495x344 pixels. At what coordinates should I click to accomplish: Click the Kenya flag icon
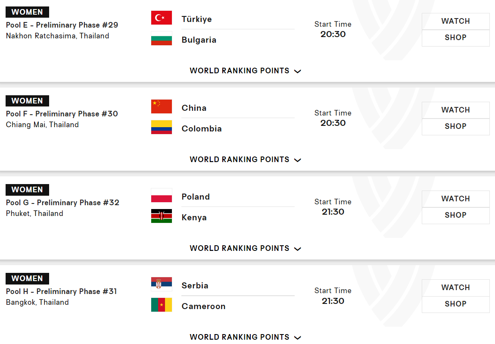pyautogui.click(x=162, y=216)
